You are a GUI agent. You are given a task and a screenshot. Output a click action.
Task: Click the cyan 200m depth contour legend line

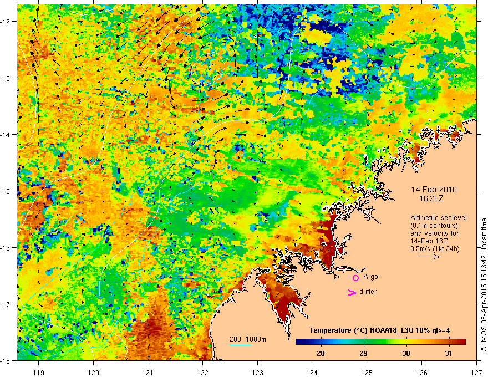point(241,345)
